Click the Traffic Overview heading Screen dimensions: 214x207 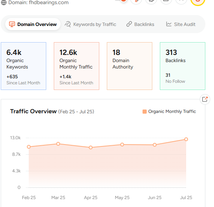pos(33,111)
